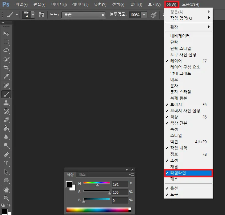Select the Move tool
Screen dimensions: 225x215
click(x=6, y=33)
